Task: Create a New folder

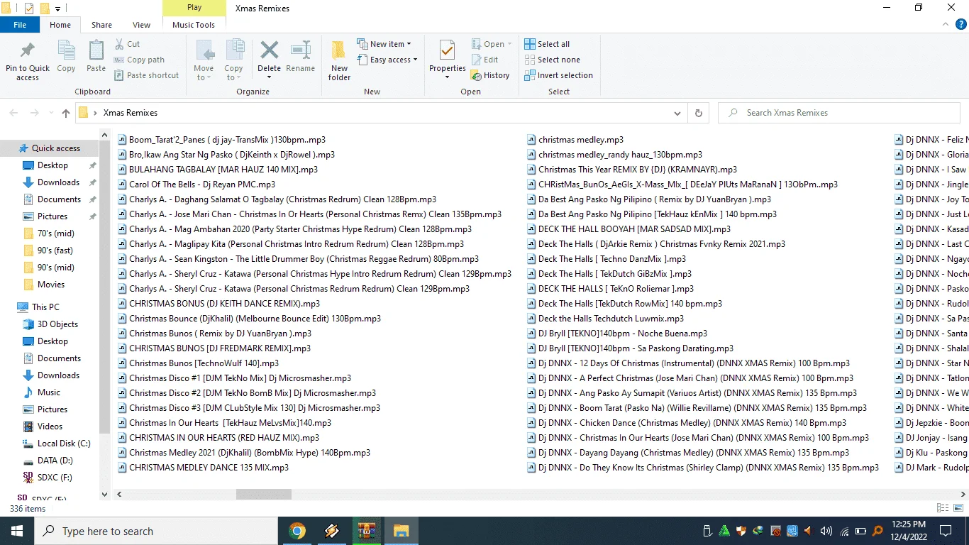Action: point(339,60)
